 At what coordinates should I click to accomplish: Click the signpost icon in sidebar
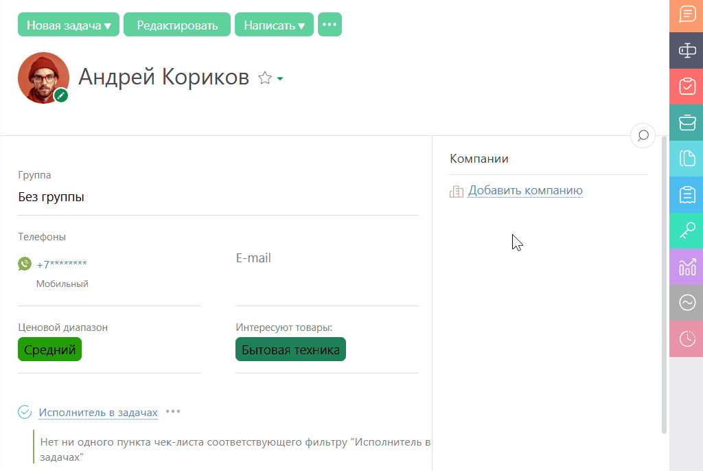tap(687, 50)
